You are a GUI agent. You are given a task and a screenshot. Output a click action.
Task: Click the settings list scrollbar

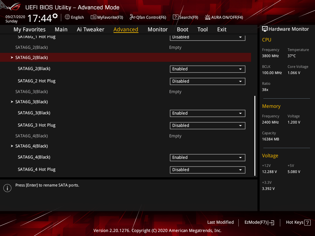coord(255,136)
